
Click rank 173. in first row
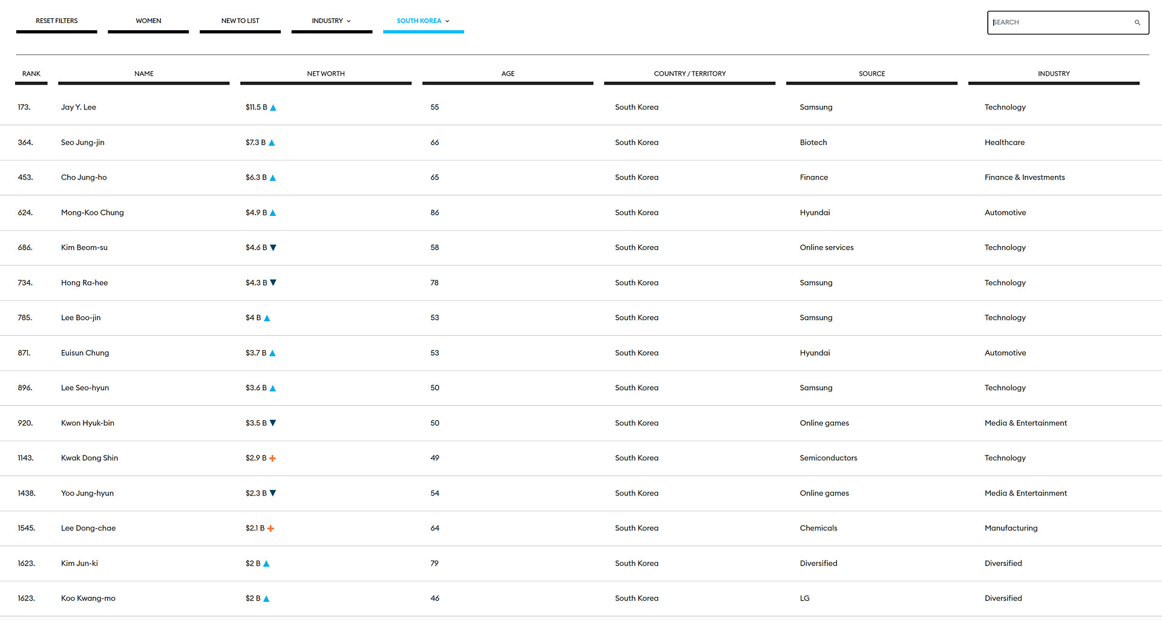pos(24,107)
